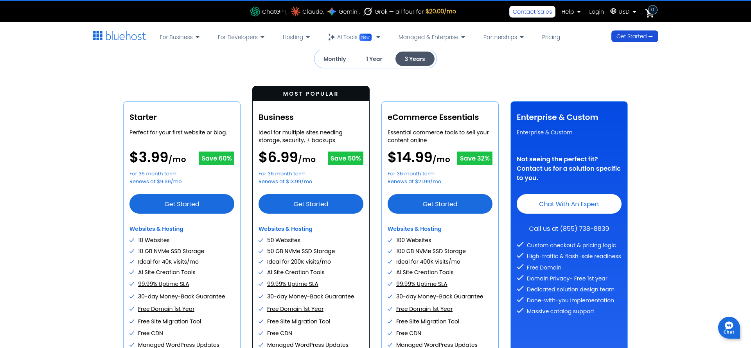Select the 3 Years billing term
751x348 pixels.
tap(415, 59)
